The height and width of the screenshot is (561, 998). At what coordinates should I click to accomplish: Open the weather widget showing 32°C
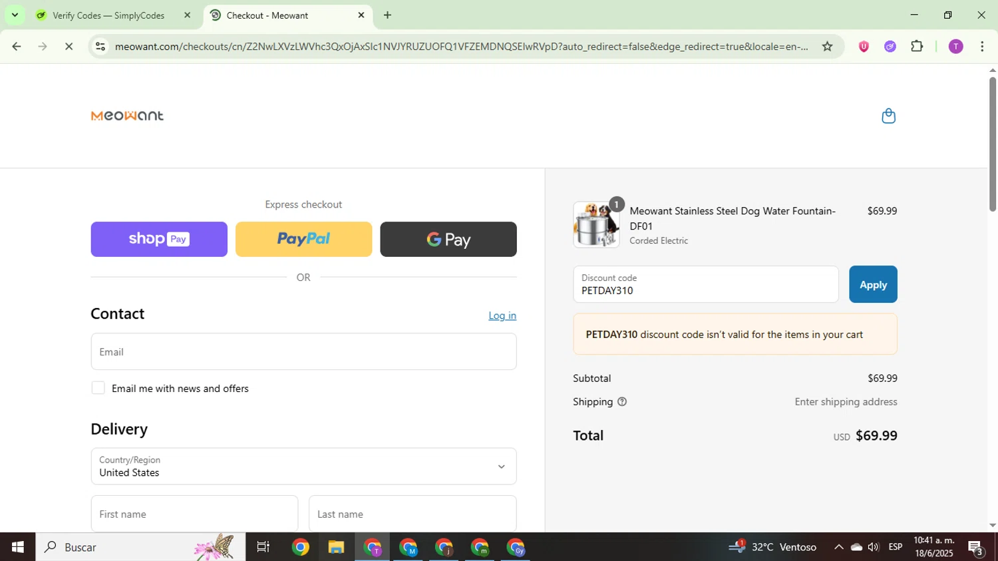(772, 547)
